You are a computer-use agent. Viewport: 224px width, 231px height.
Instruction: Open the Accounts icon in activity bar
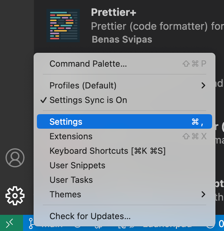15,158
